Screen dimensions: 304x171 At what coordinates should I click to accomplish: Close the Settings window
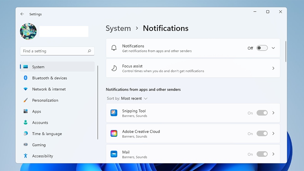(x=280, y=12)
